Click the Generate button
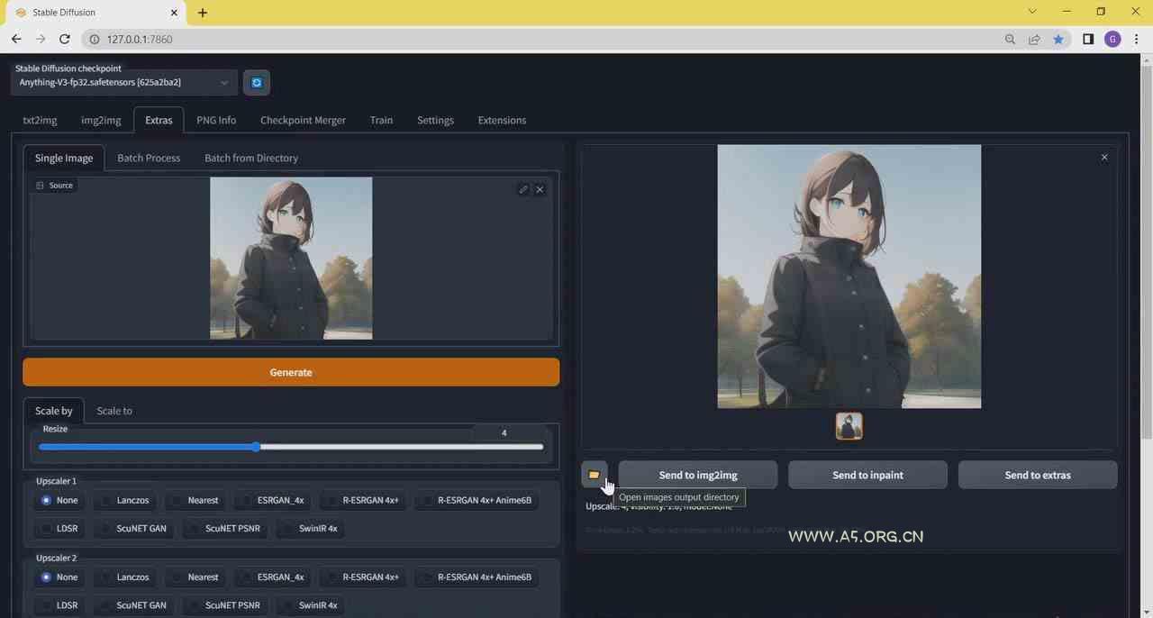1153x618 pixels. coord(290,372)
